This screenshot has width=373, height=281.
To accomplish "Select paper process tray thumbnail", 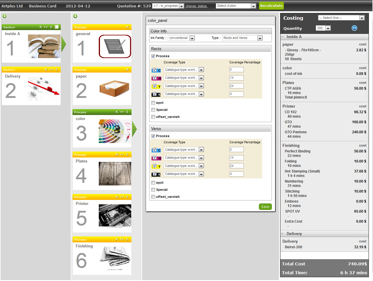I will pyautogui.click(x=115, y=89).
